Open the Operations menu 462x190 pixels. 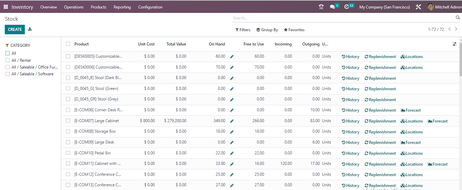pyautogui.click(x=74, y=7)
